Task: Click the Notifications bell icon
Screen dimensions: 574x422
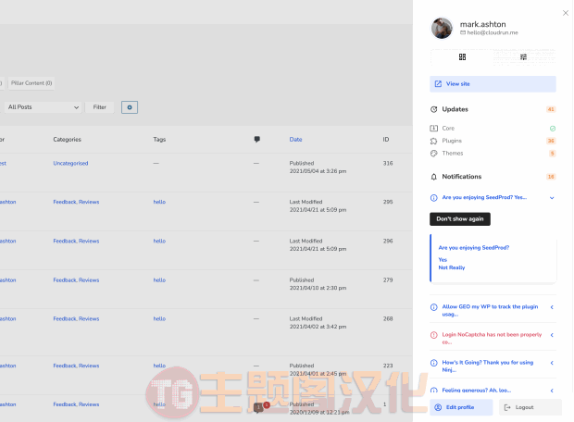Action: 434,177
